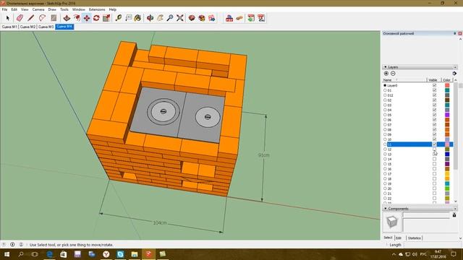Click the Zoom Extents tool
Screen dimensions: 463x260
tap(180, 18)
